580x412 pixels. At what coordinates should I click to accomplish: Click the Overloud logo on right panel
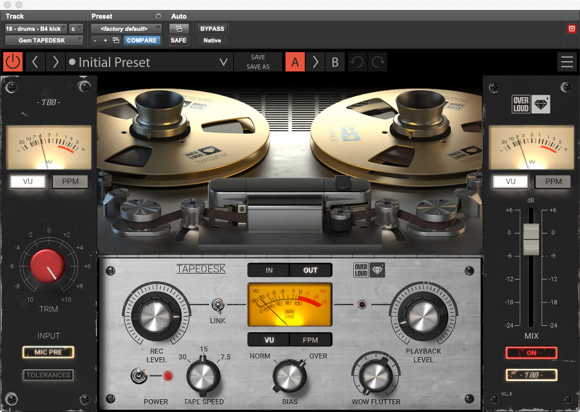(531, 104)
